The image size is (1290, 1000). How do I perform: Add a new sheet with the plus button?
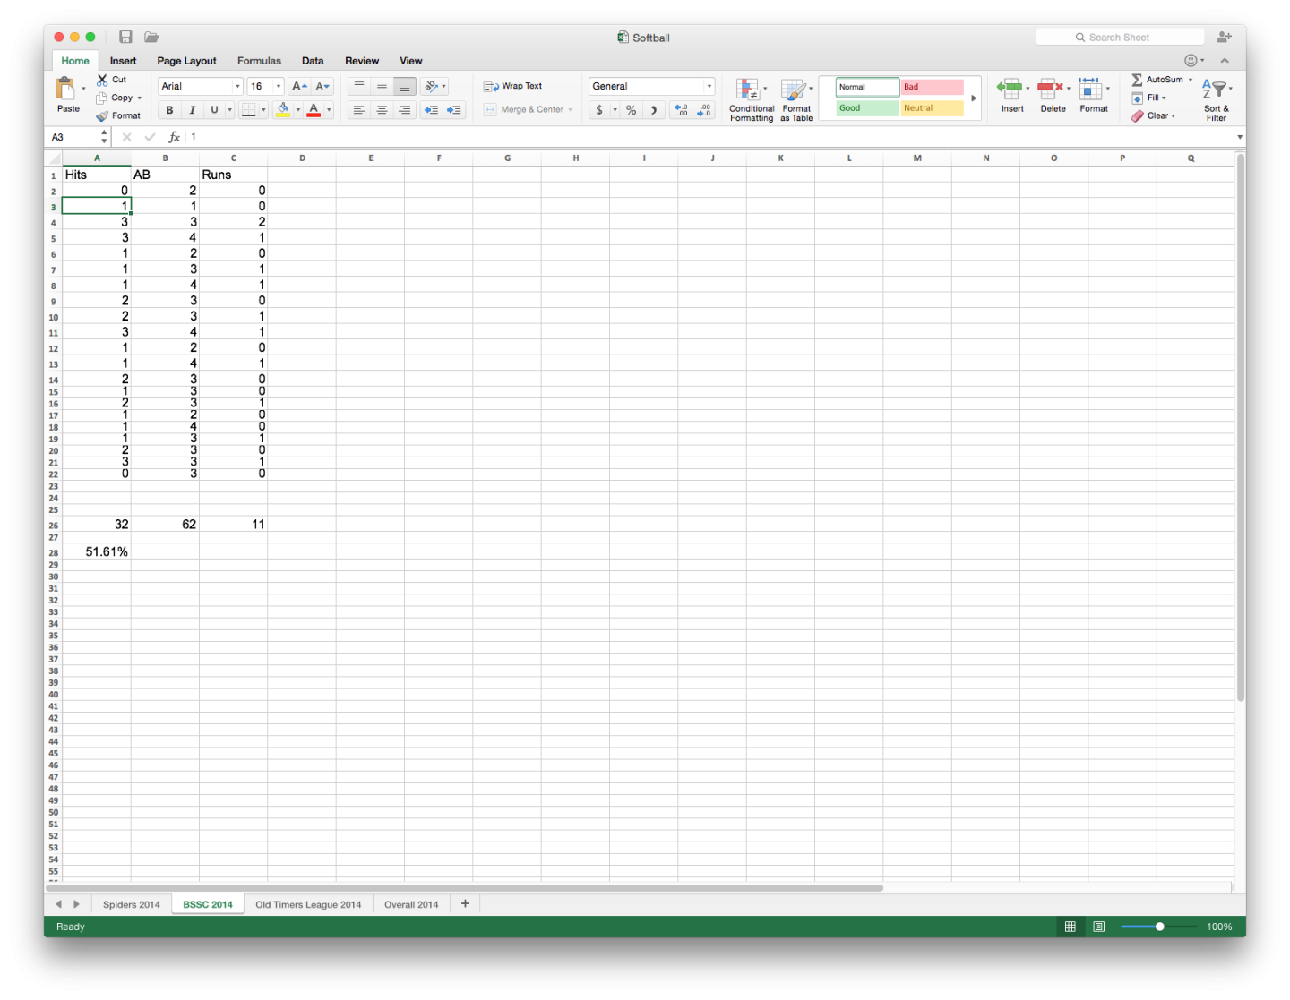465,904
